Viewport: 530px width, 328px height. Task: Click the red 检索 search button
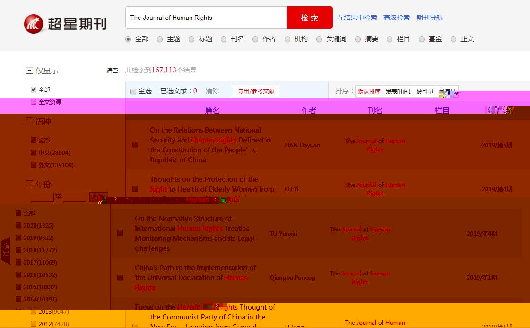click(310, 18)
